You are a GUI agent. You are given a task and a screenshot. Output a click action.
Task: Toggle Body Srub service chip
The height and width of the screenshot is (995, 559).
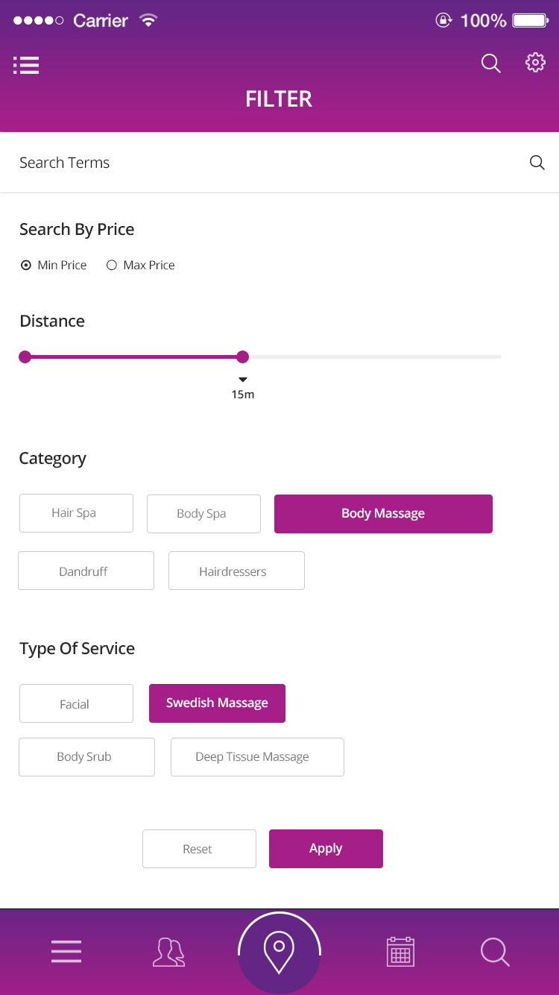coord(86,757)
